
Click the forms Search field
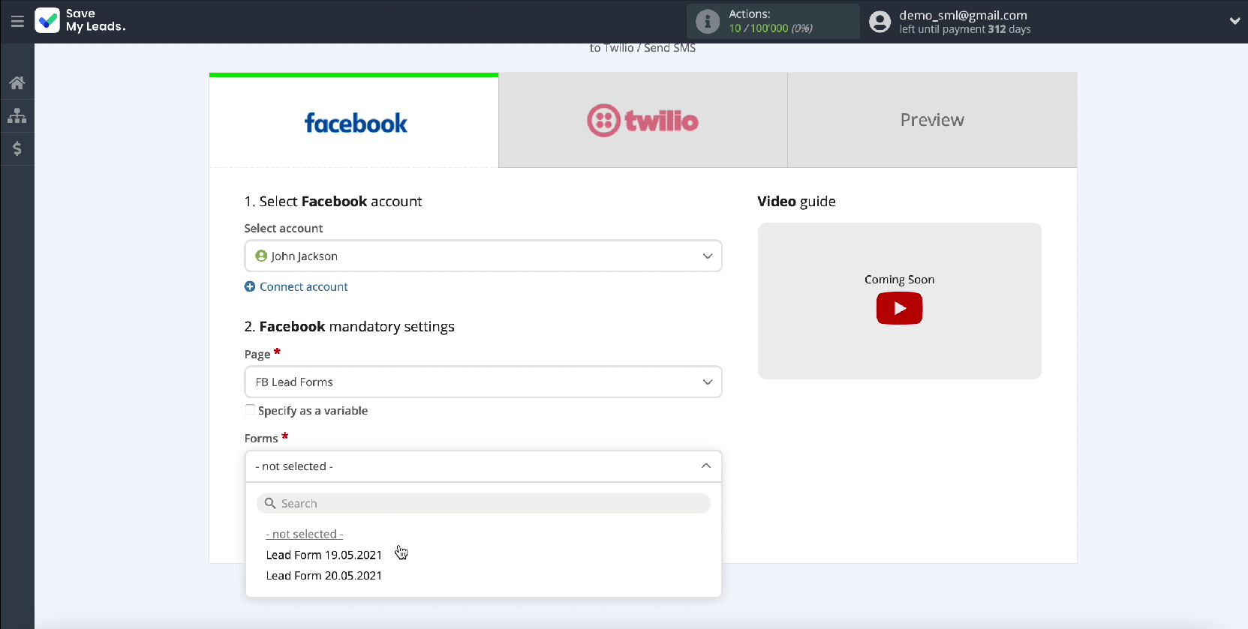pos(483,503)
